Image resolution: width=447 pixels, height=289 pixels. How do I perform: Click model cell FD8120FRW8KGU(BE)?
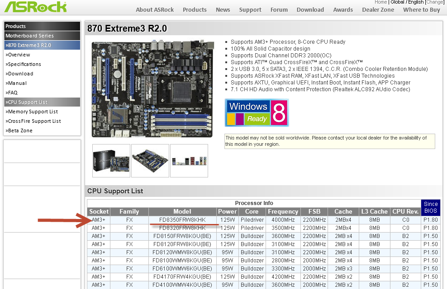tap(182, 244)
